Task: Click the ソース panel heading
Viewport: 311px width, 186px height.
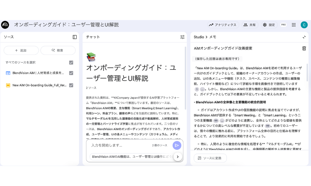Action: [9, 37]
